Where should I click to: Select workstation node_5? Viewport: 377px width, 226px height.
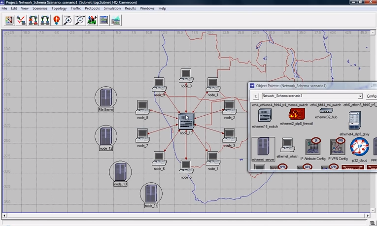pyautogui.click(x=186, y=167)
